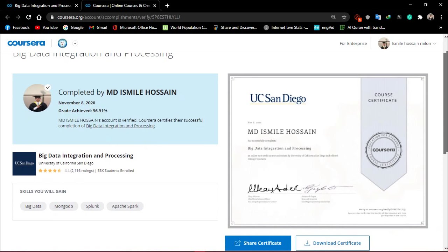Bookmark this page with the star icon
448x252 pixels.
[344, 17]
